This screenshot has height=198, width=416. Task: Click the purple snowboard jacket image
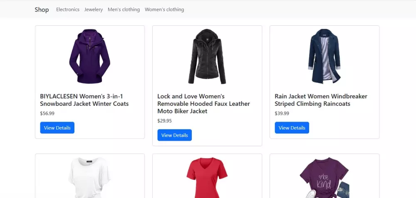tap(89, 56)
